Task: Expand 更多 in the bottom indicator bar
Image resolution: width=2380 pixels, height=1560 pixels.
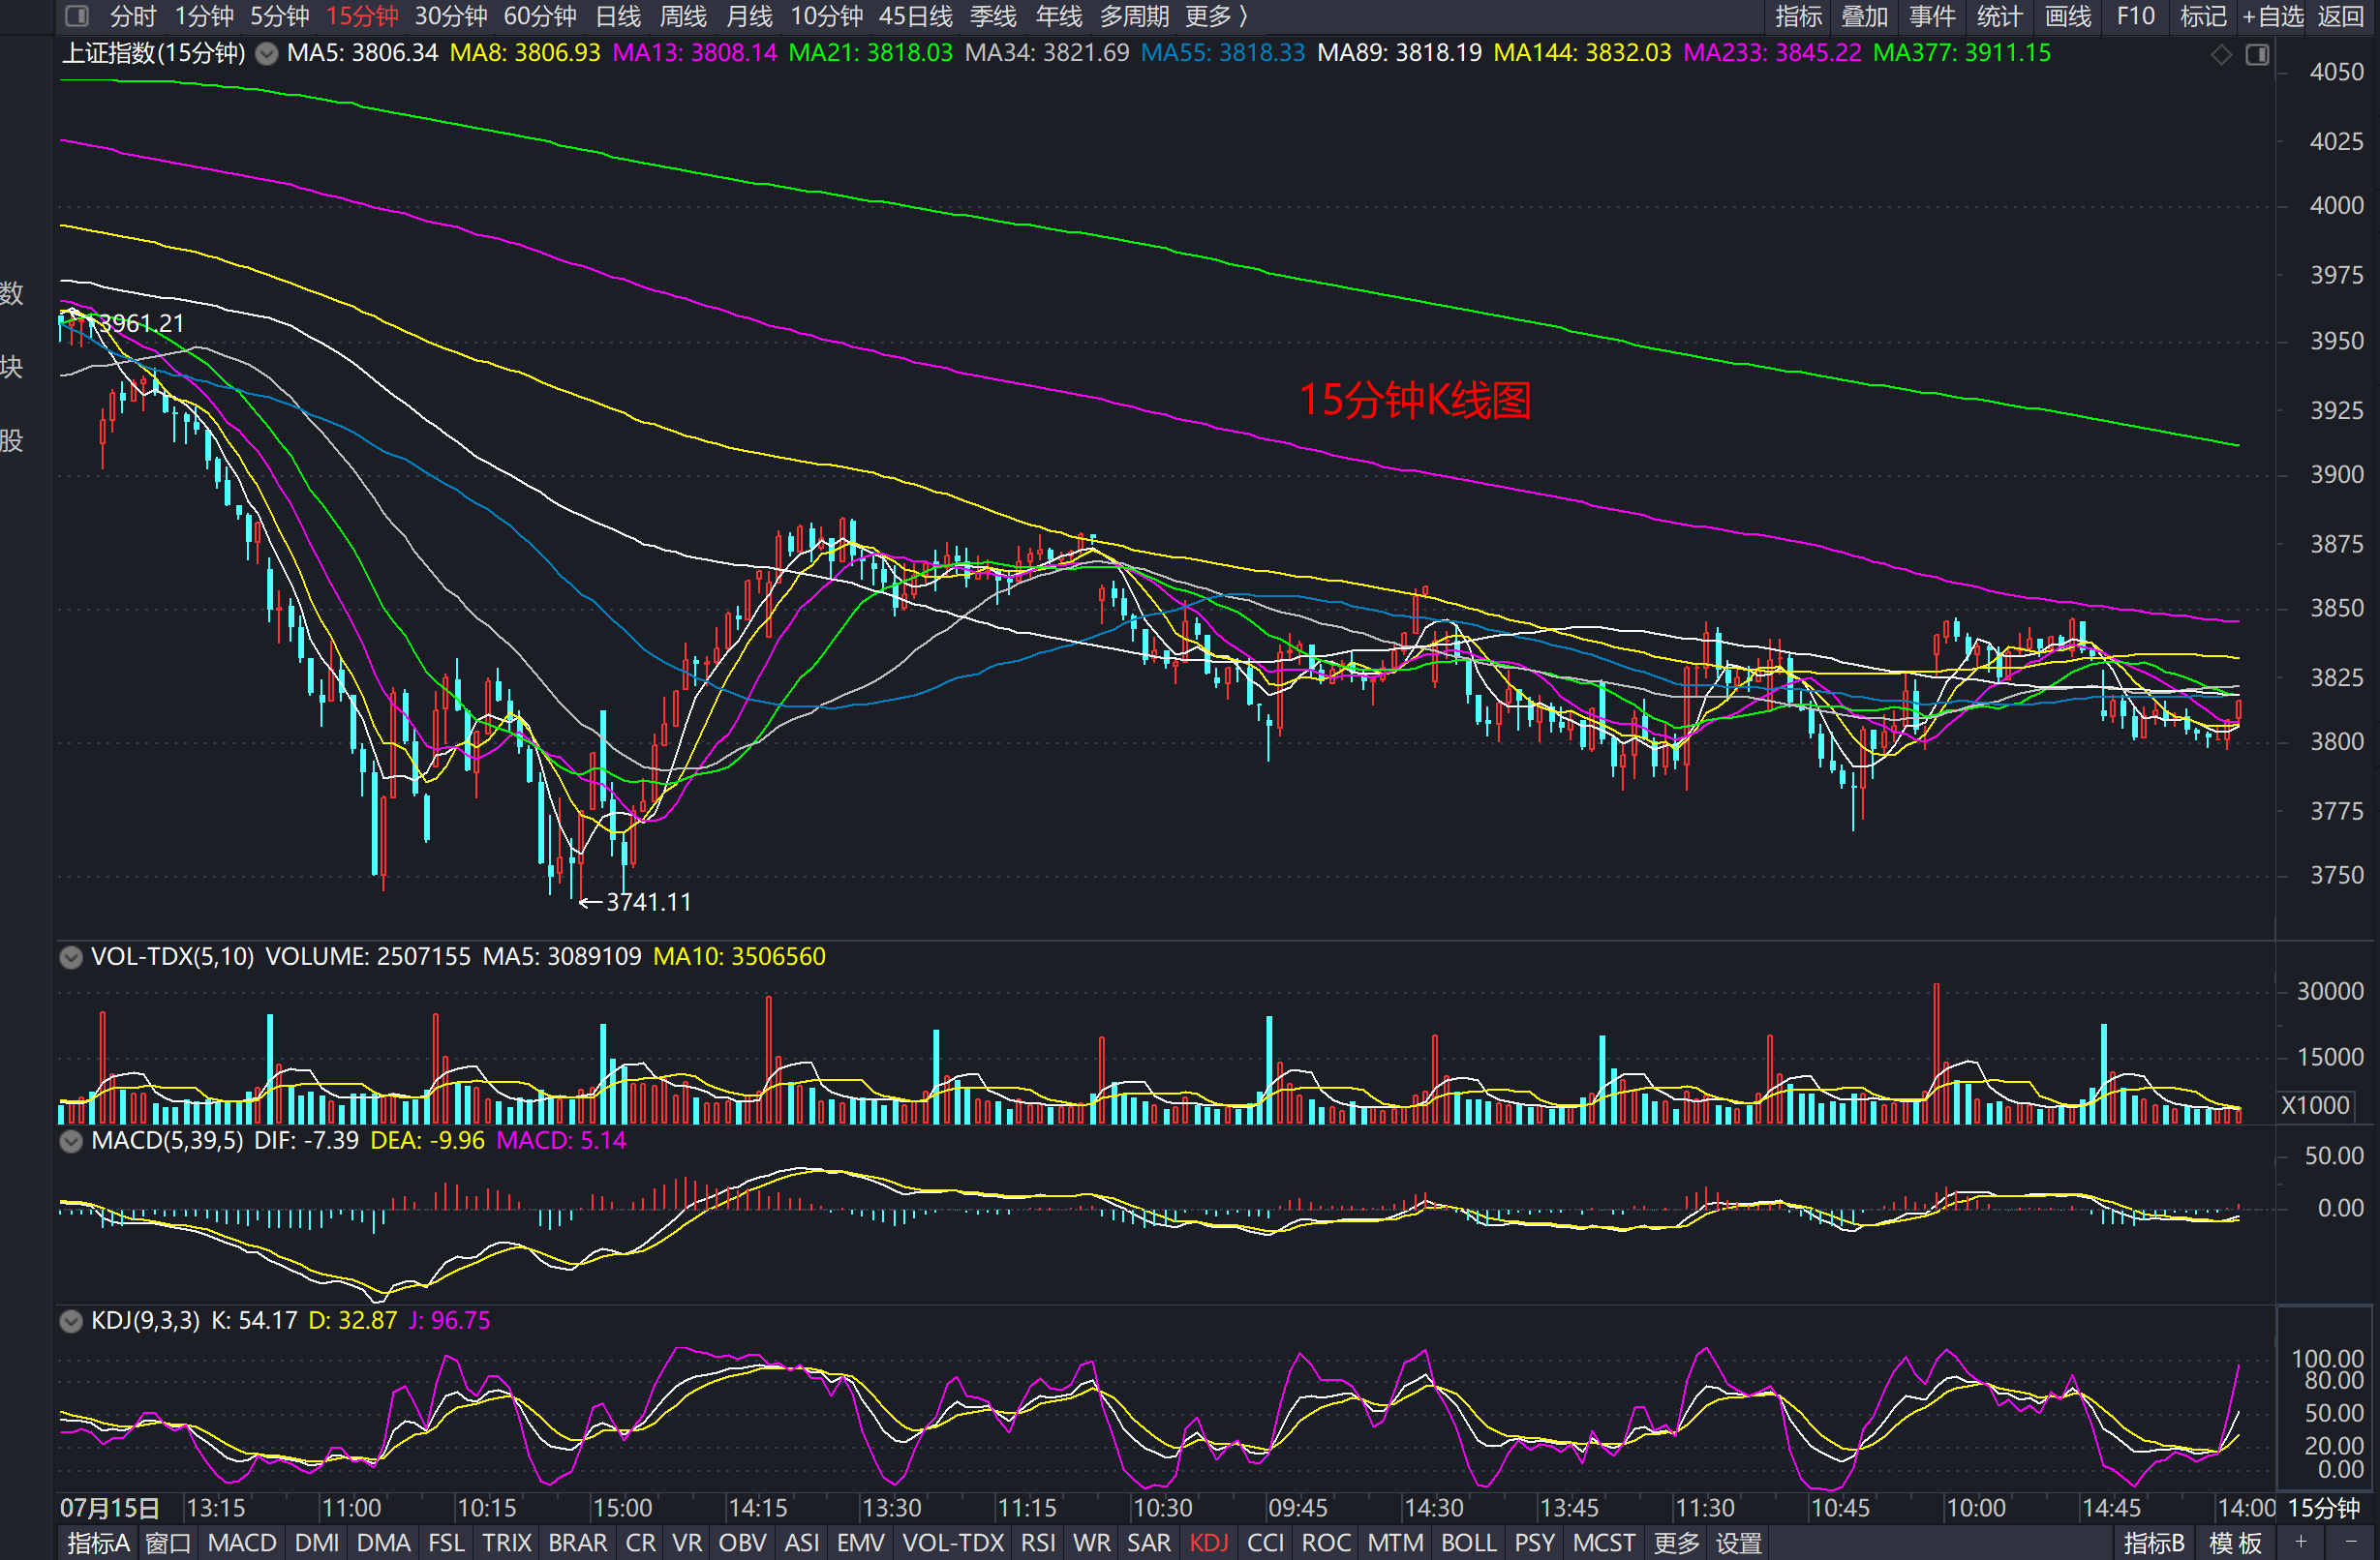Action: pos(1677,1543)
